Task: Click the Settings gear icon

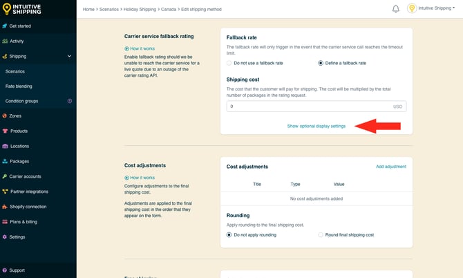Action: [x=6, y=237]
